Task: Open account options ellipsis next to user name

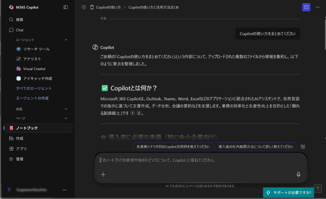Action: pos(64,190)
